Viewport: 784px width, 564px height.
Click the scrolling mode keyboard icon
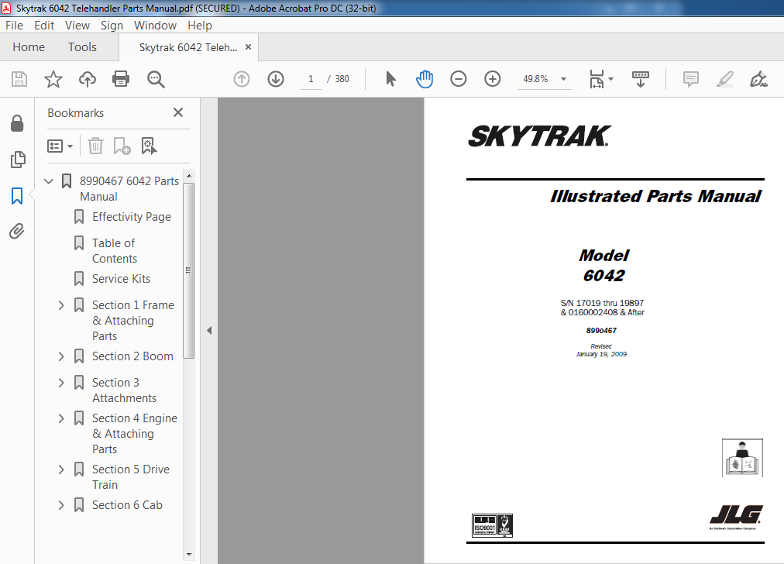tap(641, 79)
